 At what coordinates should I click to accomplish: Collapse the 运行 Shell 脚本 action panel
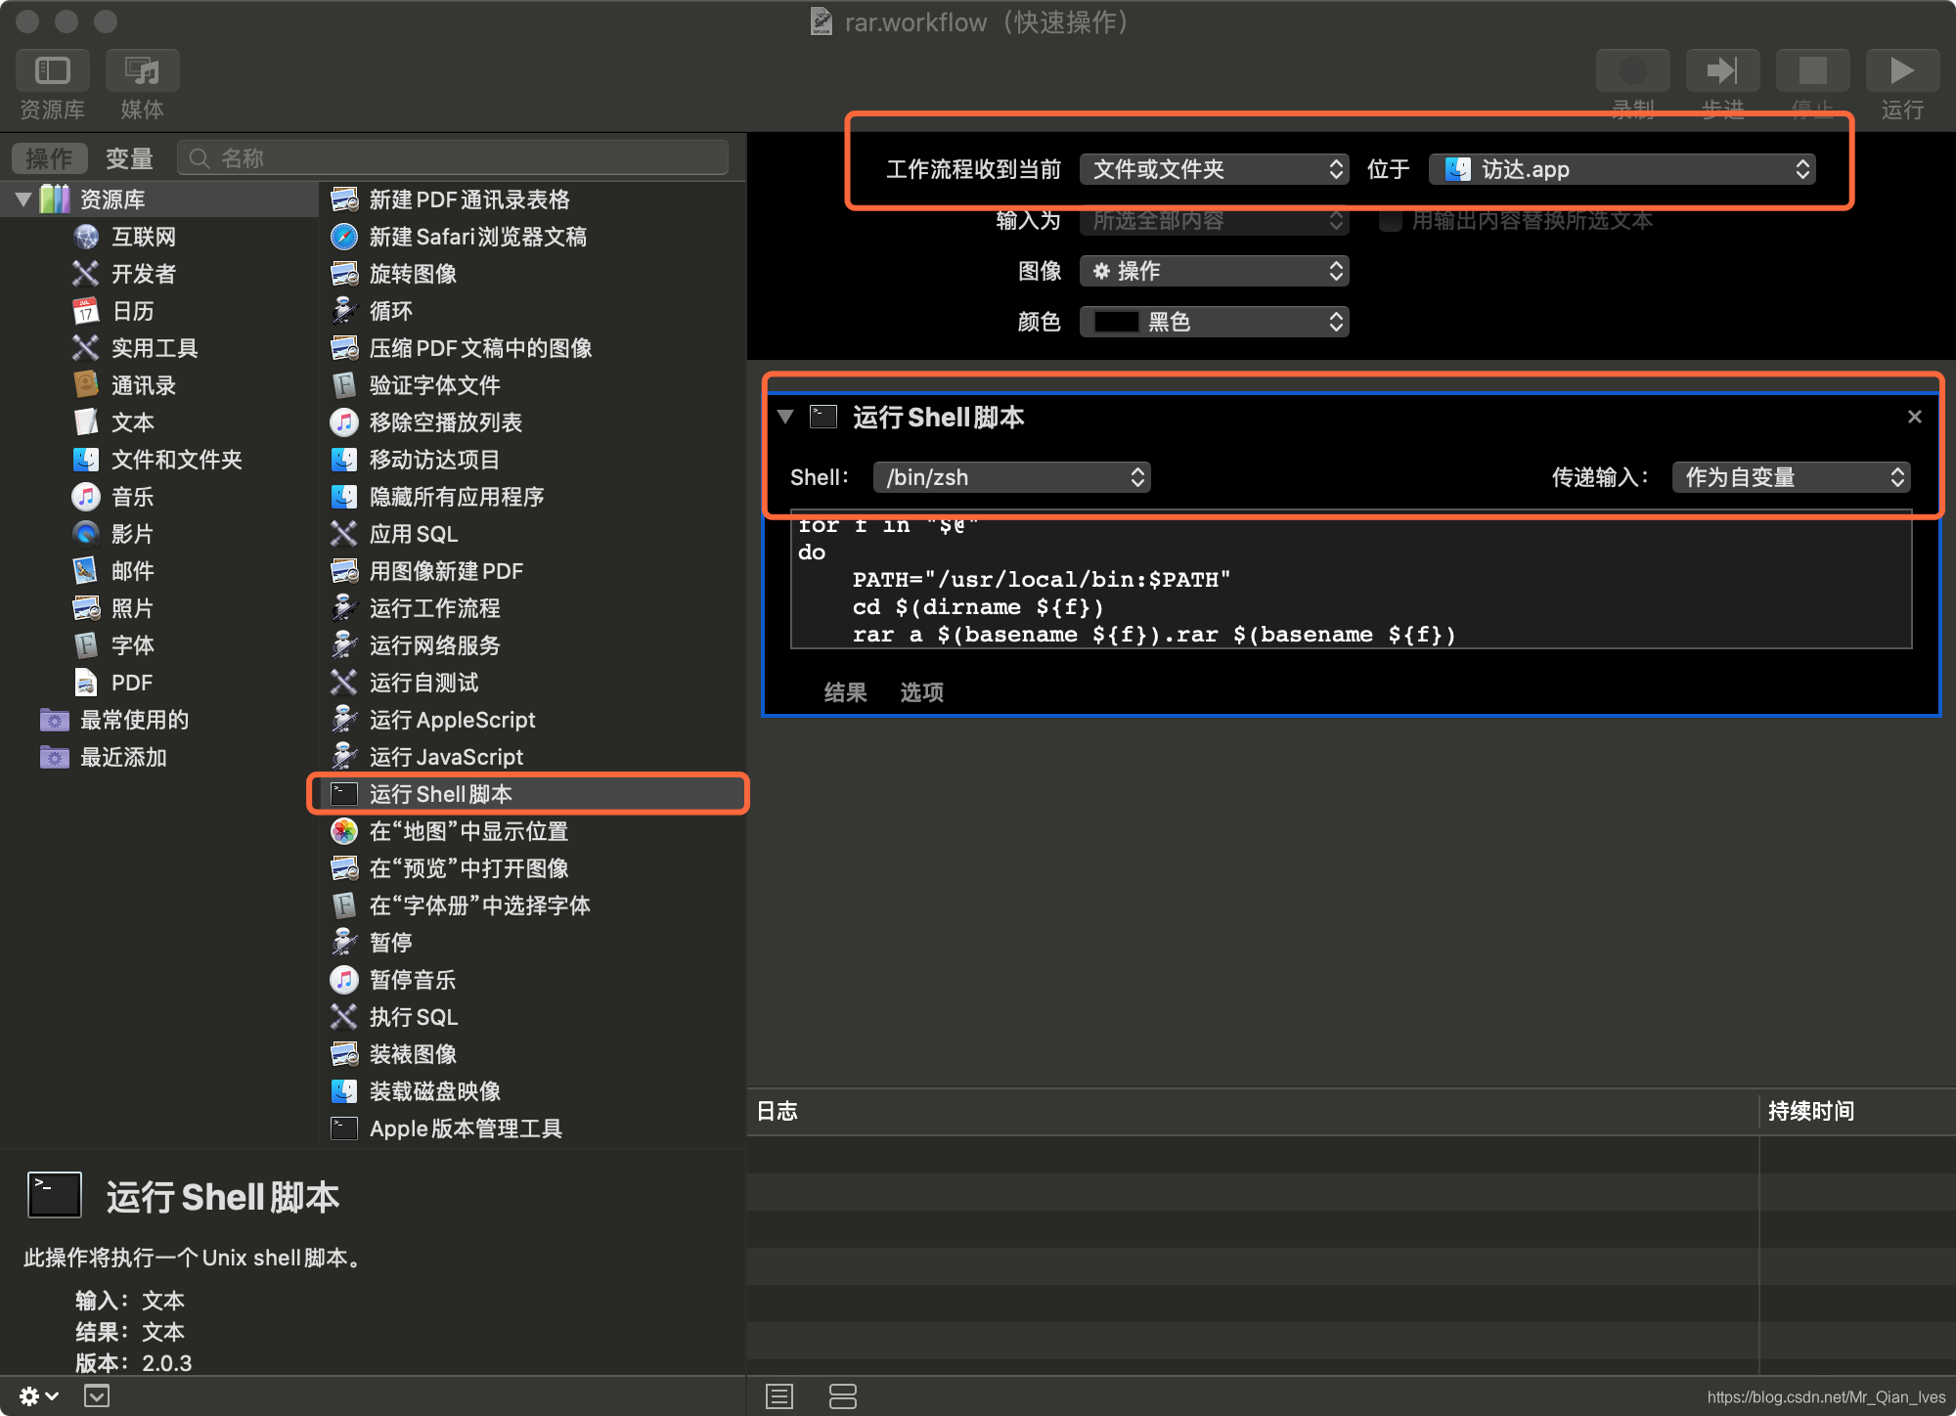(784, 418)
